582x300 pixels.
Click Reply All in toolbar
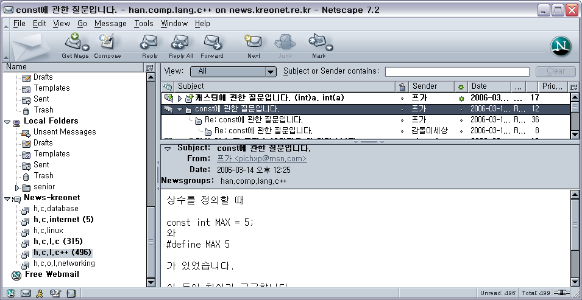pyautogui.click(x=181, y=46)
